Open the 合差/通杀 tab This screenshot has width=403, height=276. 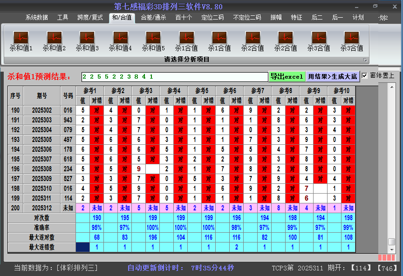(x=153, y=18)
